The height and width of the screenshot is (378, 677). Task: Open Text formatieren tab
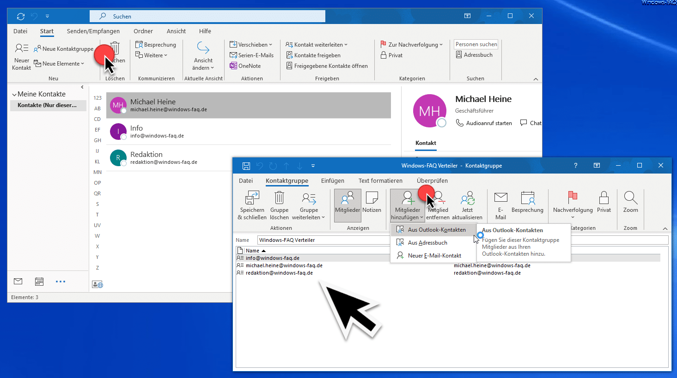(x=380, y=181)
